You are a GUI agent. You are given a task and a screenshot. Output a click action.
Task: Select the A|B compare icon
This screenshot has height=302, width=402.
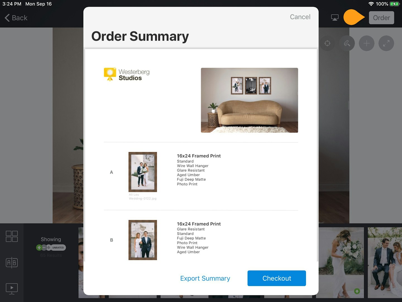tap(12, 263)
